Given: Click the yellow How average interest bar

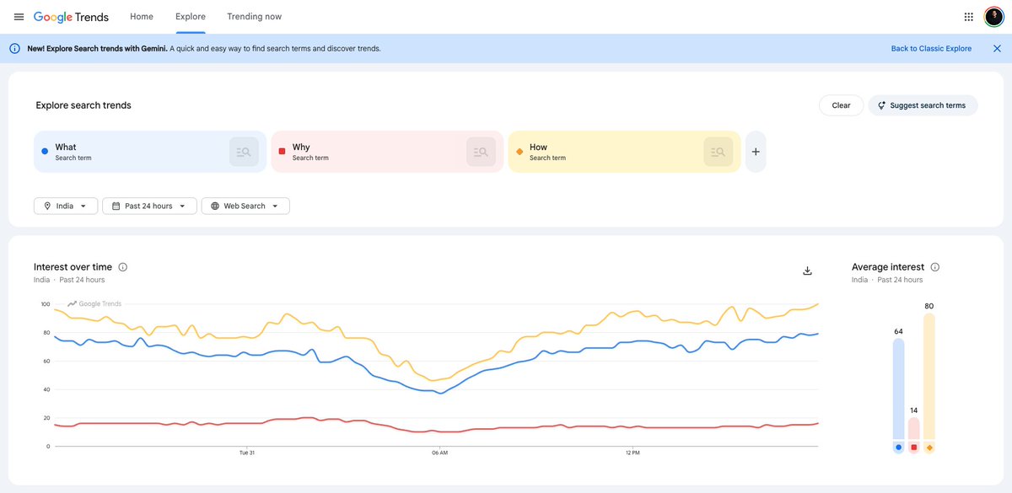Looking at the screenshot, I should click(x=929, y=377).
